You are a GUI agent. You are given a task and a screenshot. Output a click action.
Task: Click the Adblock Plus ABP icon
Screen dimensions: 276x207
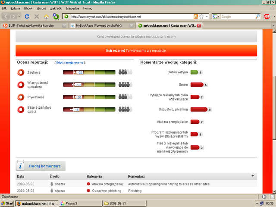coord(267,16)
